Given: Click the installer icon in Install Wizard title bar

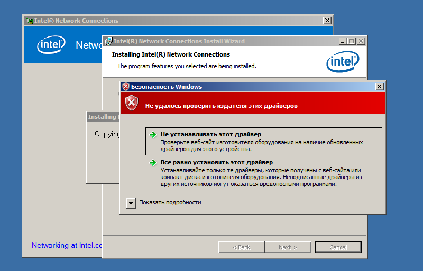Looking at the screenshot, I should pyautogui.click(x=108, y=41).
